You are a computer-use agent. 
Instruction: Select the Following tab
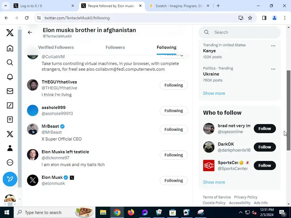[x=167, y=47]
